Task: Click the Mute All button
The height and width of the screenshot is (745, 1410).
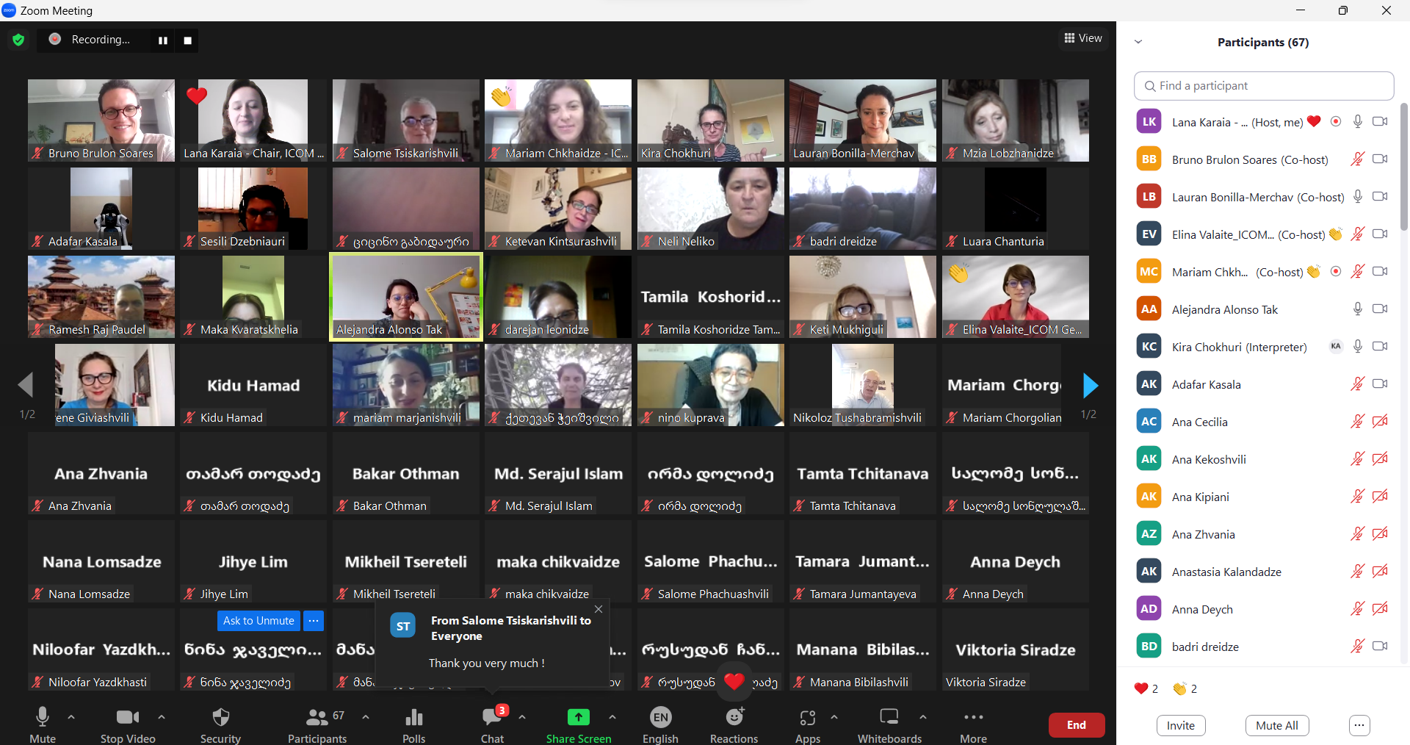Action: click(x=1276, y=725)
